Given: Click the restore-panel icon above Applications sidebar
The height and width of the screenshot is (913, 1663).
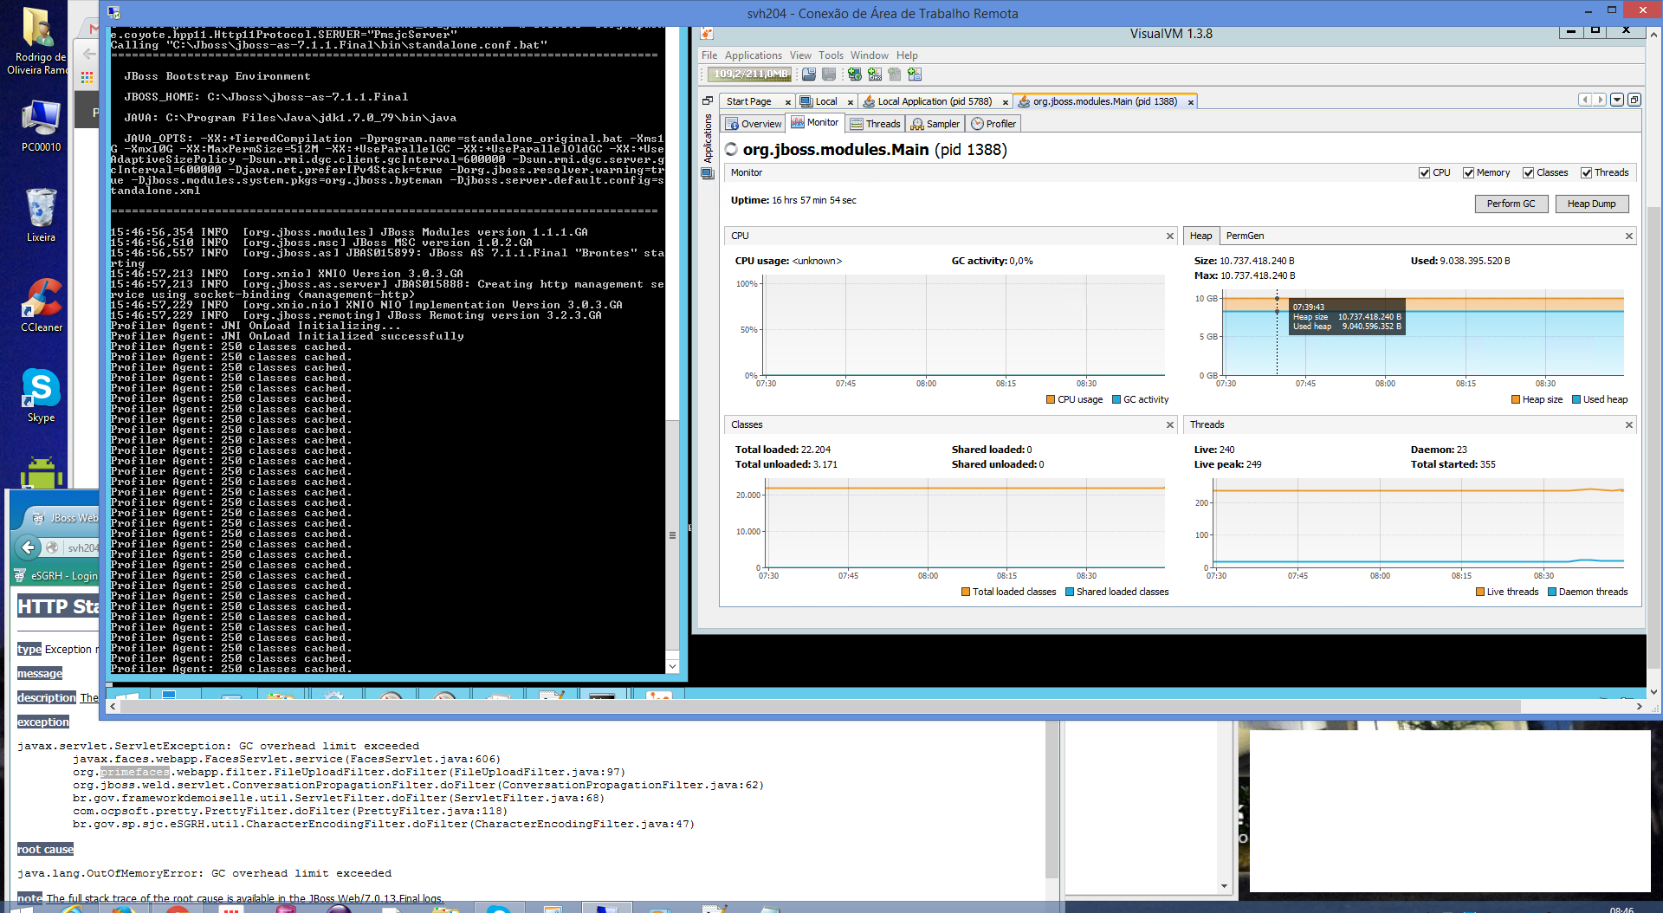Looking at the screenshot, I should [708, 100].
